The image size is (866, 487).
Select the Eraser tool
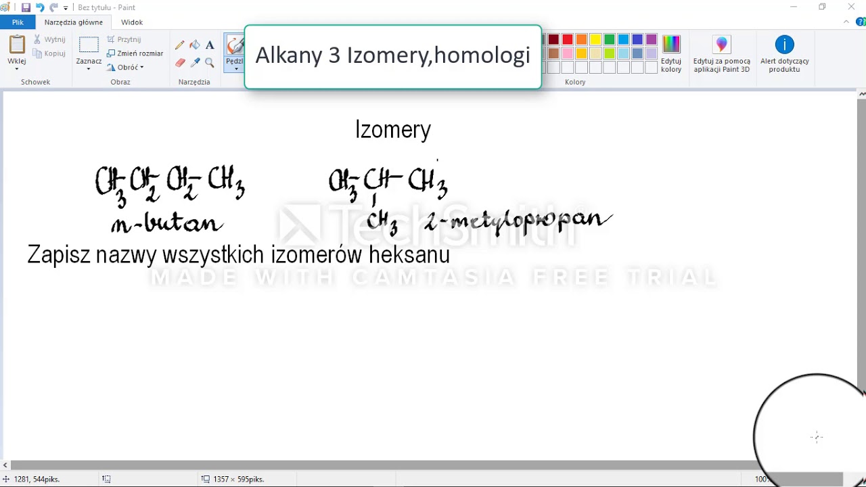(179, 63)
